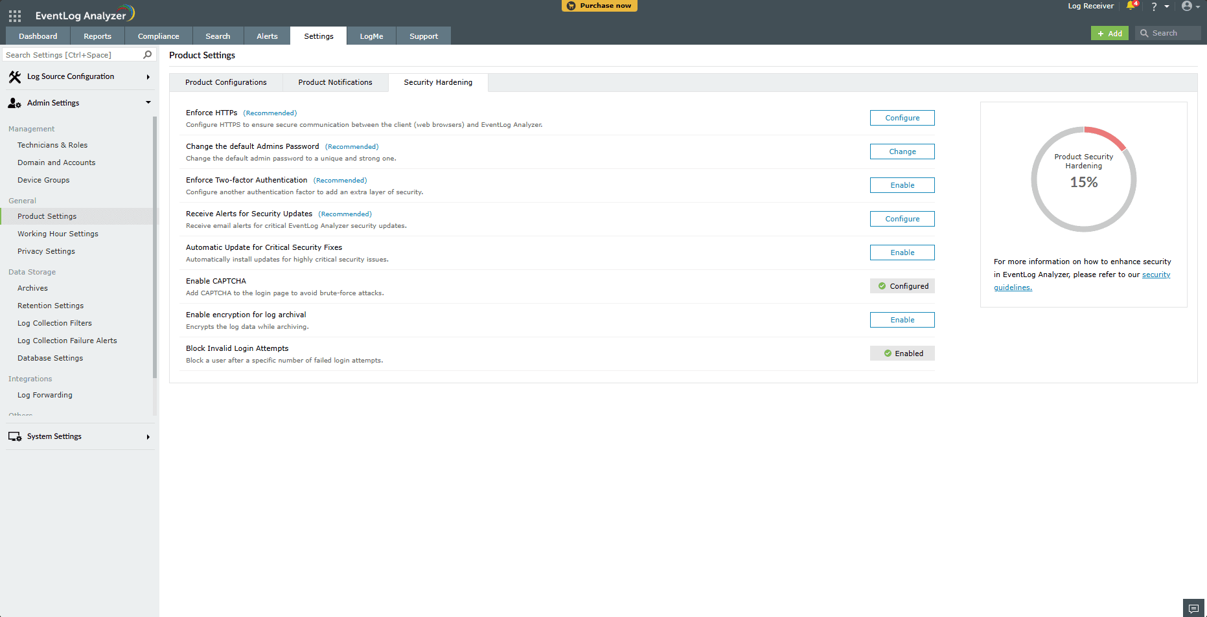1207x617 pixels.
Task: Open the security guidelines link
Action: point(1082,281)
